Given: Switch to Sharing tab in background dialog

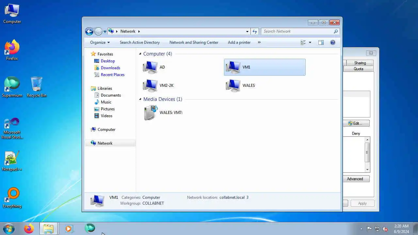Looking at the screenshot, I should (x=360, y=63).
